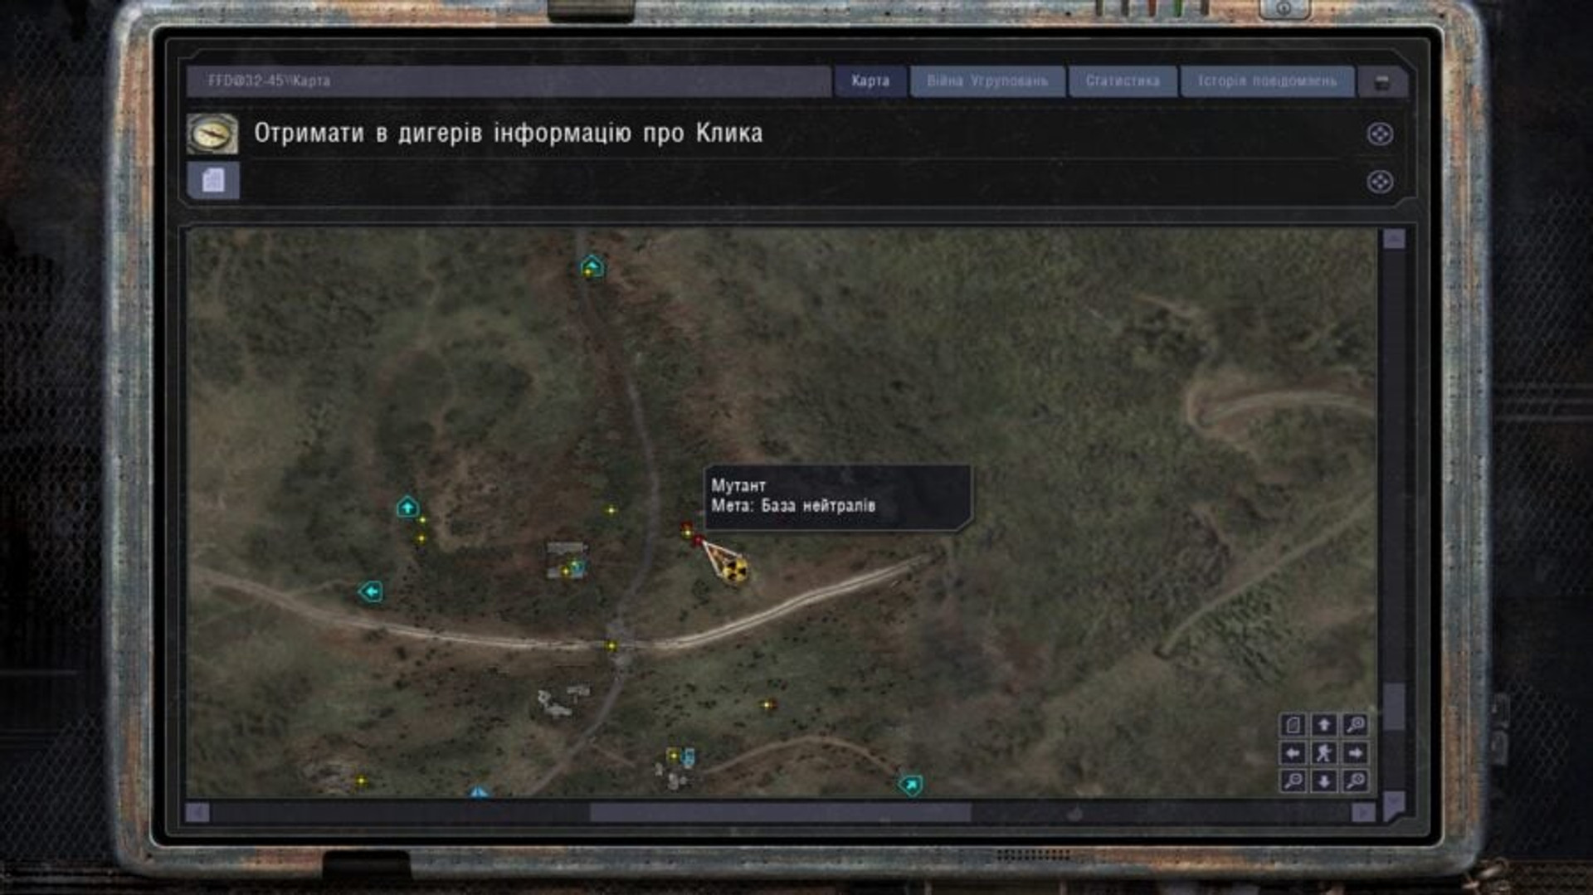Click the right button of the horizontal scrollbar
The height and width of the screenshot is (895, 1593).
(1363, 813)
